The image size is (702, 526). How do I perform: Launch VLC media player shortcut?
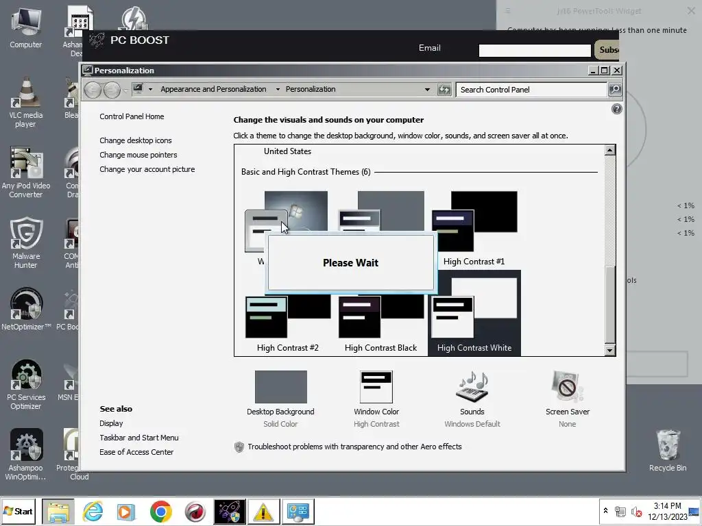point(25,102)
